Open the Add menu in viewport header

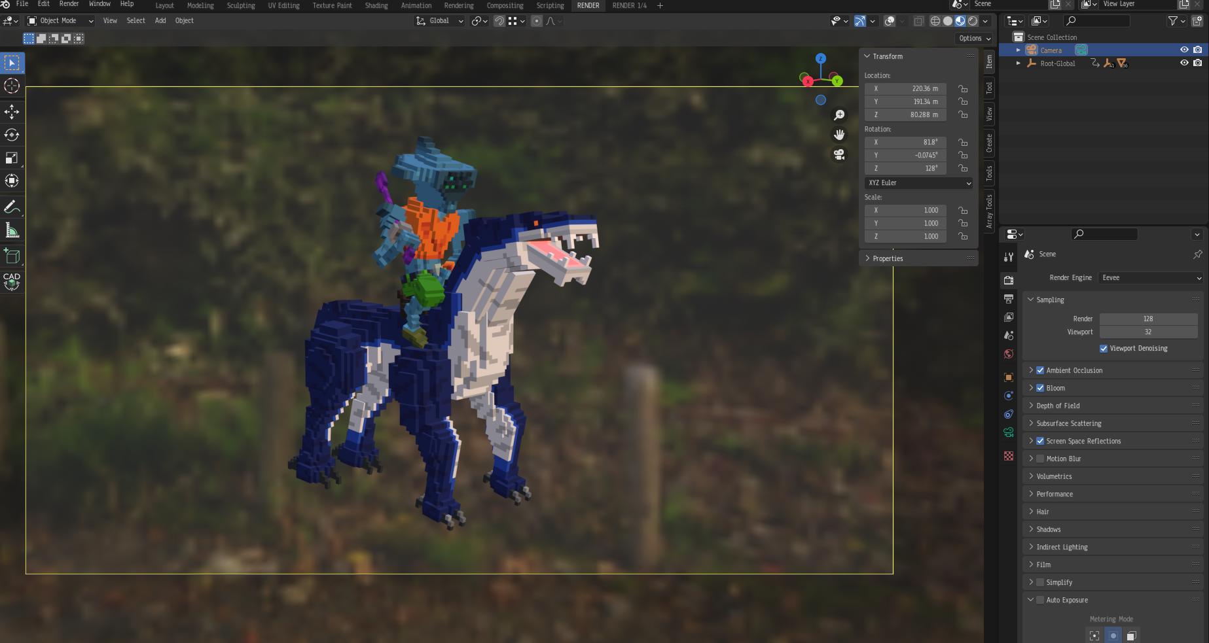[160, 21]
